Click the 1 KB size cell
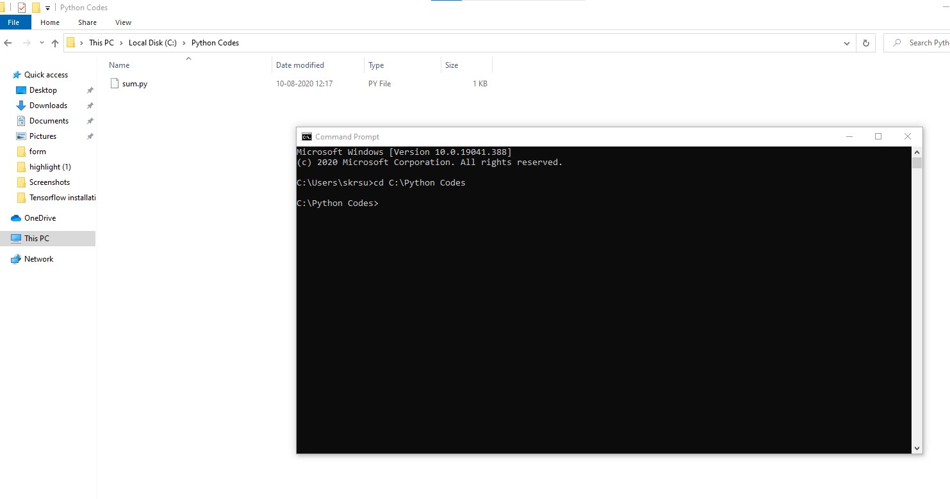This screenshot has width=950, height=499. (x=480, y=84)
